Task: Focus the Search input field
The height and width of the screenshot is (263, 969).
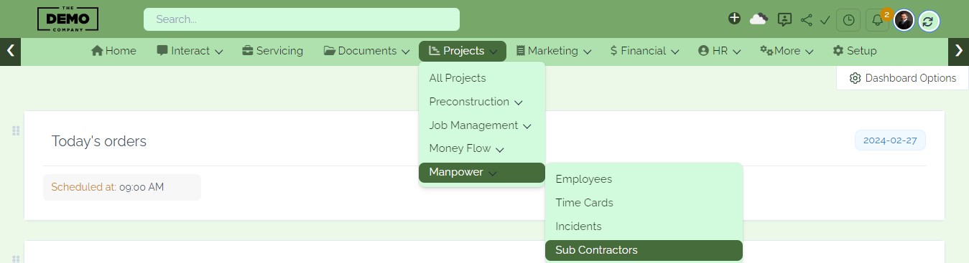Action: (x=302, y=19)
